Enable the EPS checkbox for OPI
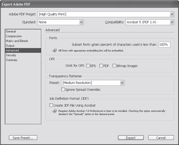 click(88, 66)
